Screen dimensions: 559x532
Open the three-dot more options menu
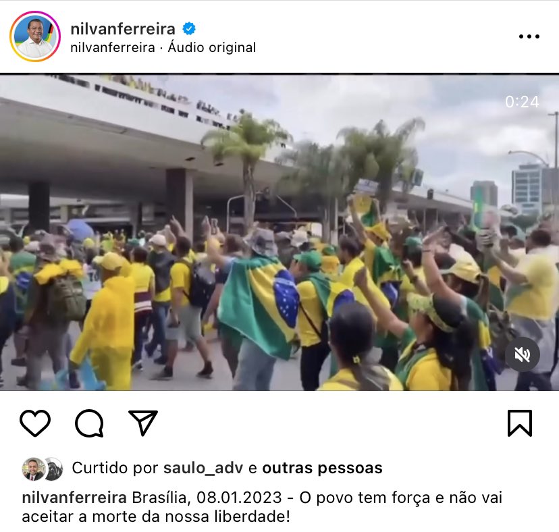click(x=529, y=36)
